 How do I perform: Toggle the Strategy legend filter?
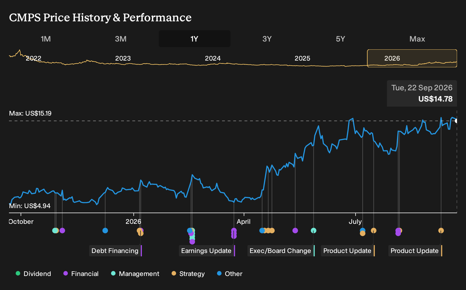188,274
